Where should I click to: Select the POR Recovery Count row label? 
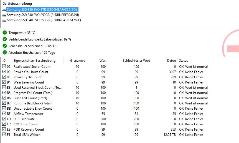point(29,129)
